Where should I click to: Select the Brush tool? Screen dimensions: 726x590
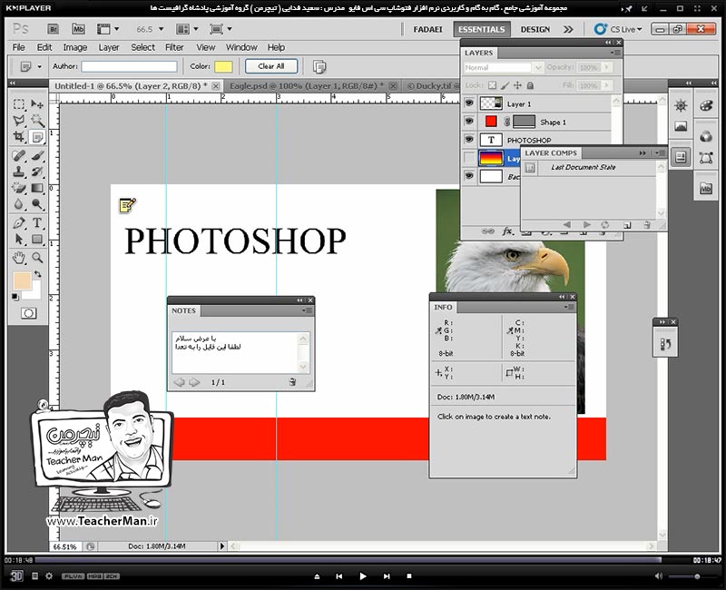[37, 156]
